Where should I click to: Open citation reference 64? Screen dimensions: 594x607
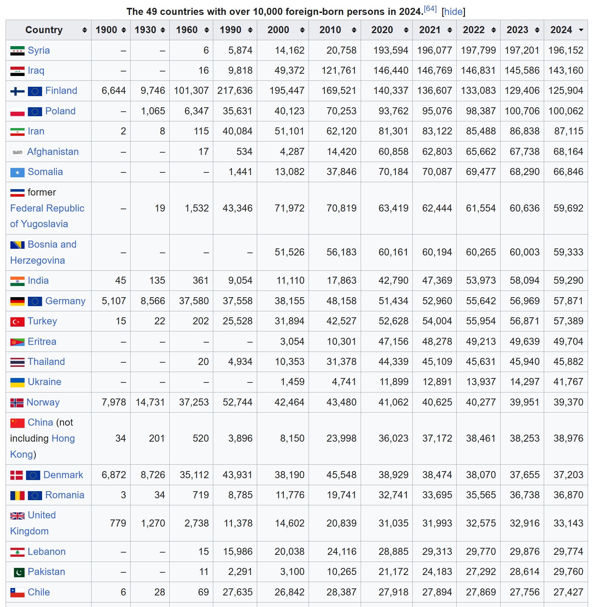[x=430, y=9]
